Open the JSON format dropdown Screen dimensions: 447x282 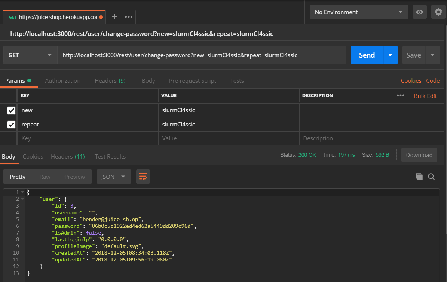114,177
